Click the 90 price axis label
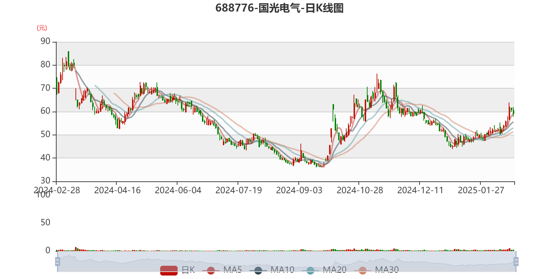Screen dimensions: 559x279 (45, 41)
